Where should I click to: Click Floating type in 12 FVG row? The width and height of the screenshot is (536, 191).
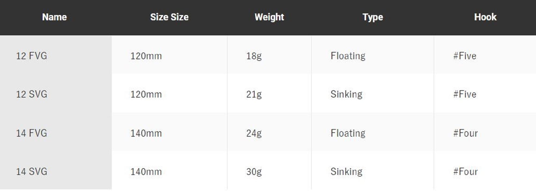348,56
